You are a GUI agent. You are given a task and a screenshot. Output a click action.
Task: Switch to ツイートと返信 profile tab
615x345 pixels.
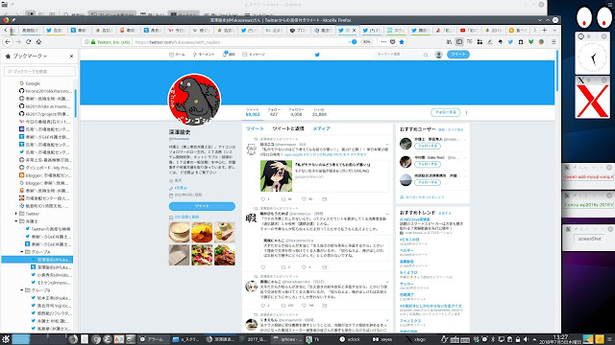[288, 128]
